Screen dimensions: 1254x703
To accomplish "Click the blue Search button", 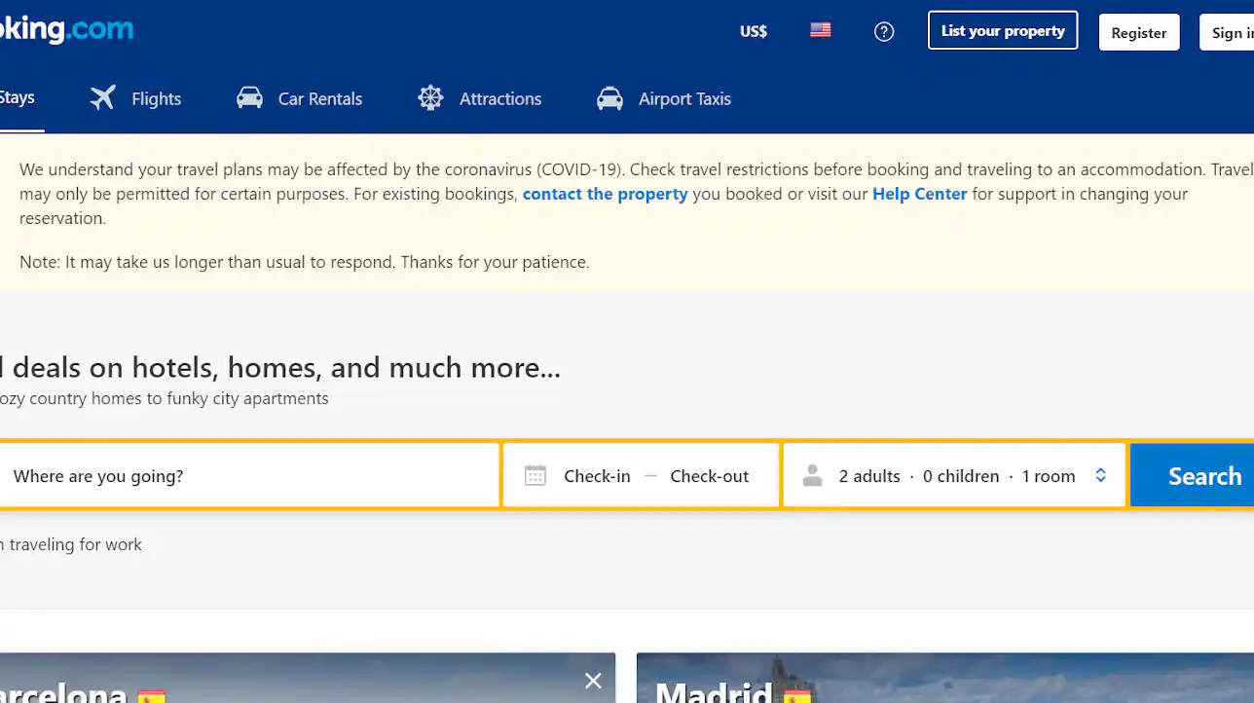I will [x=1193, y=475].
